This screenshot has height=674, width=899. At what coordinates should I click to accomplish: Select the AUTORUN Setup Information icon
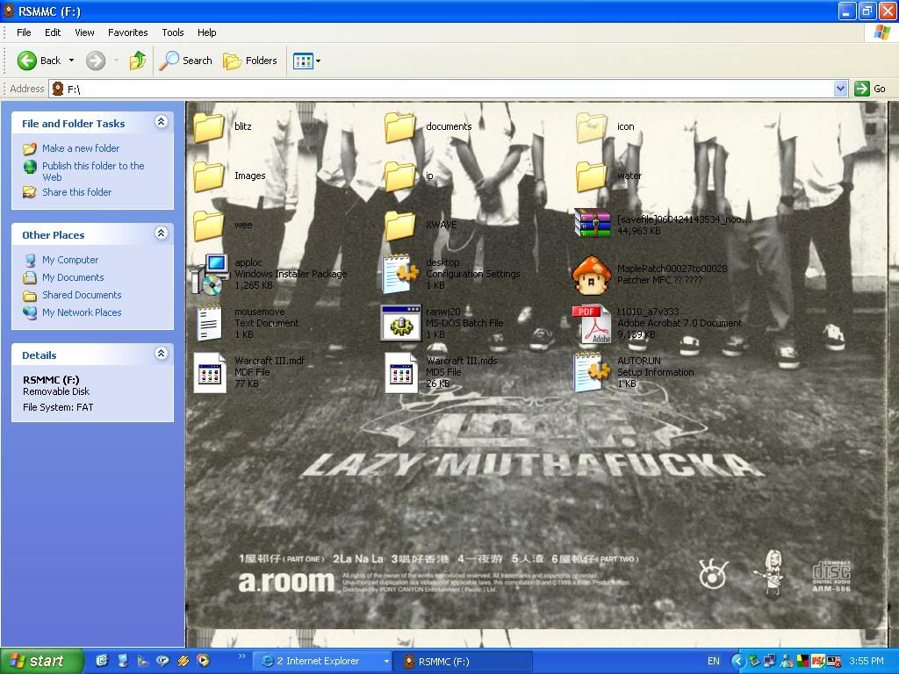[593, 372]
